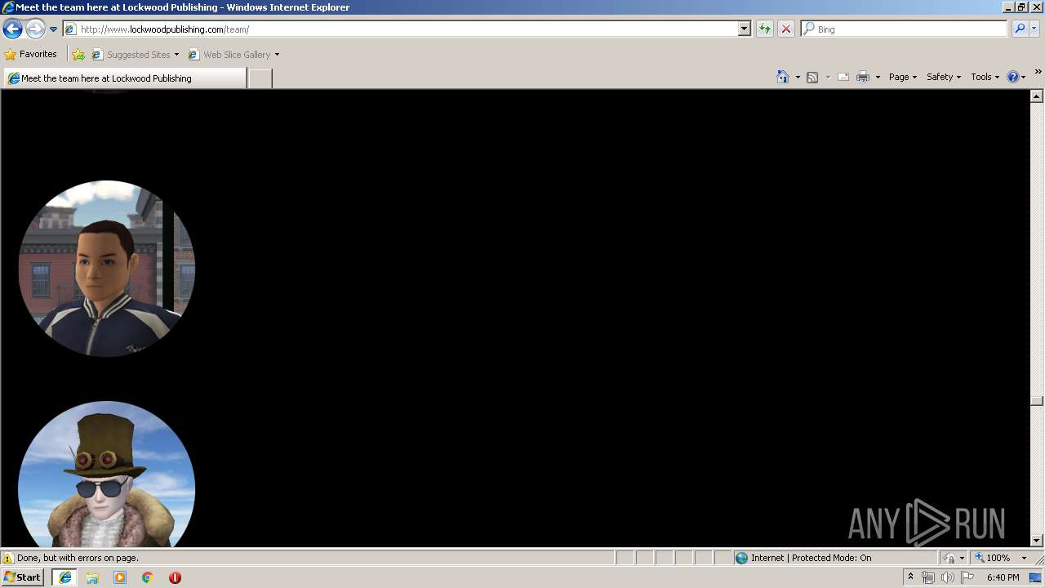Viewport: 1045px width, 588px height.
Task: Expand the Web Slice Gallery dropdown arrow
Action: 277,55
